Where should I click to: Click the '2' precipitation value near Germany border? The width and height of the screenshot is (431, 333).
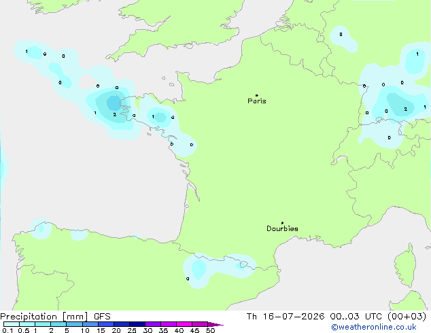405,109
